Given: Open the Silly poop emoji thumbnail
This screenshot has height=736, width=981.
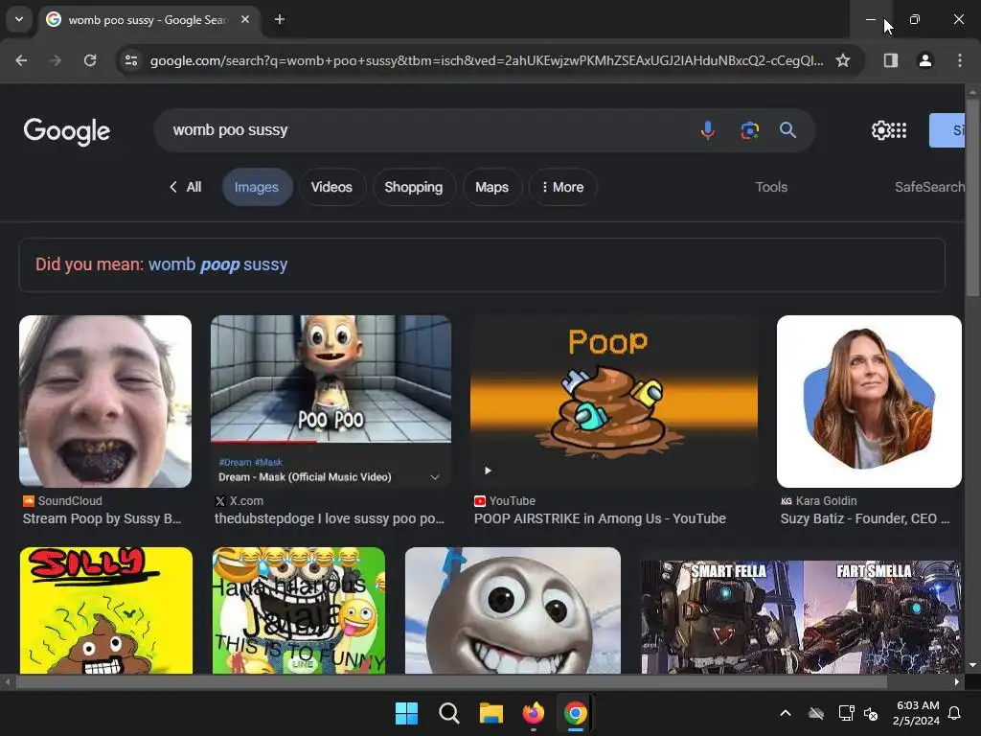Looking at the screenshot, I should pos(105,610).
